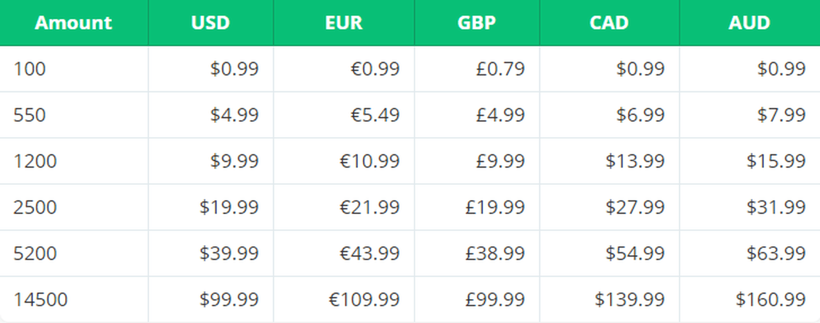Select the AUD column header

click(x=750, y=23)
